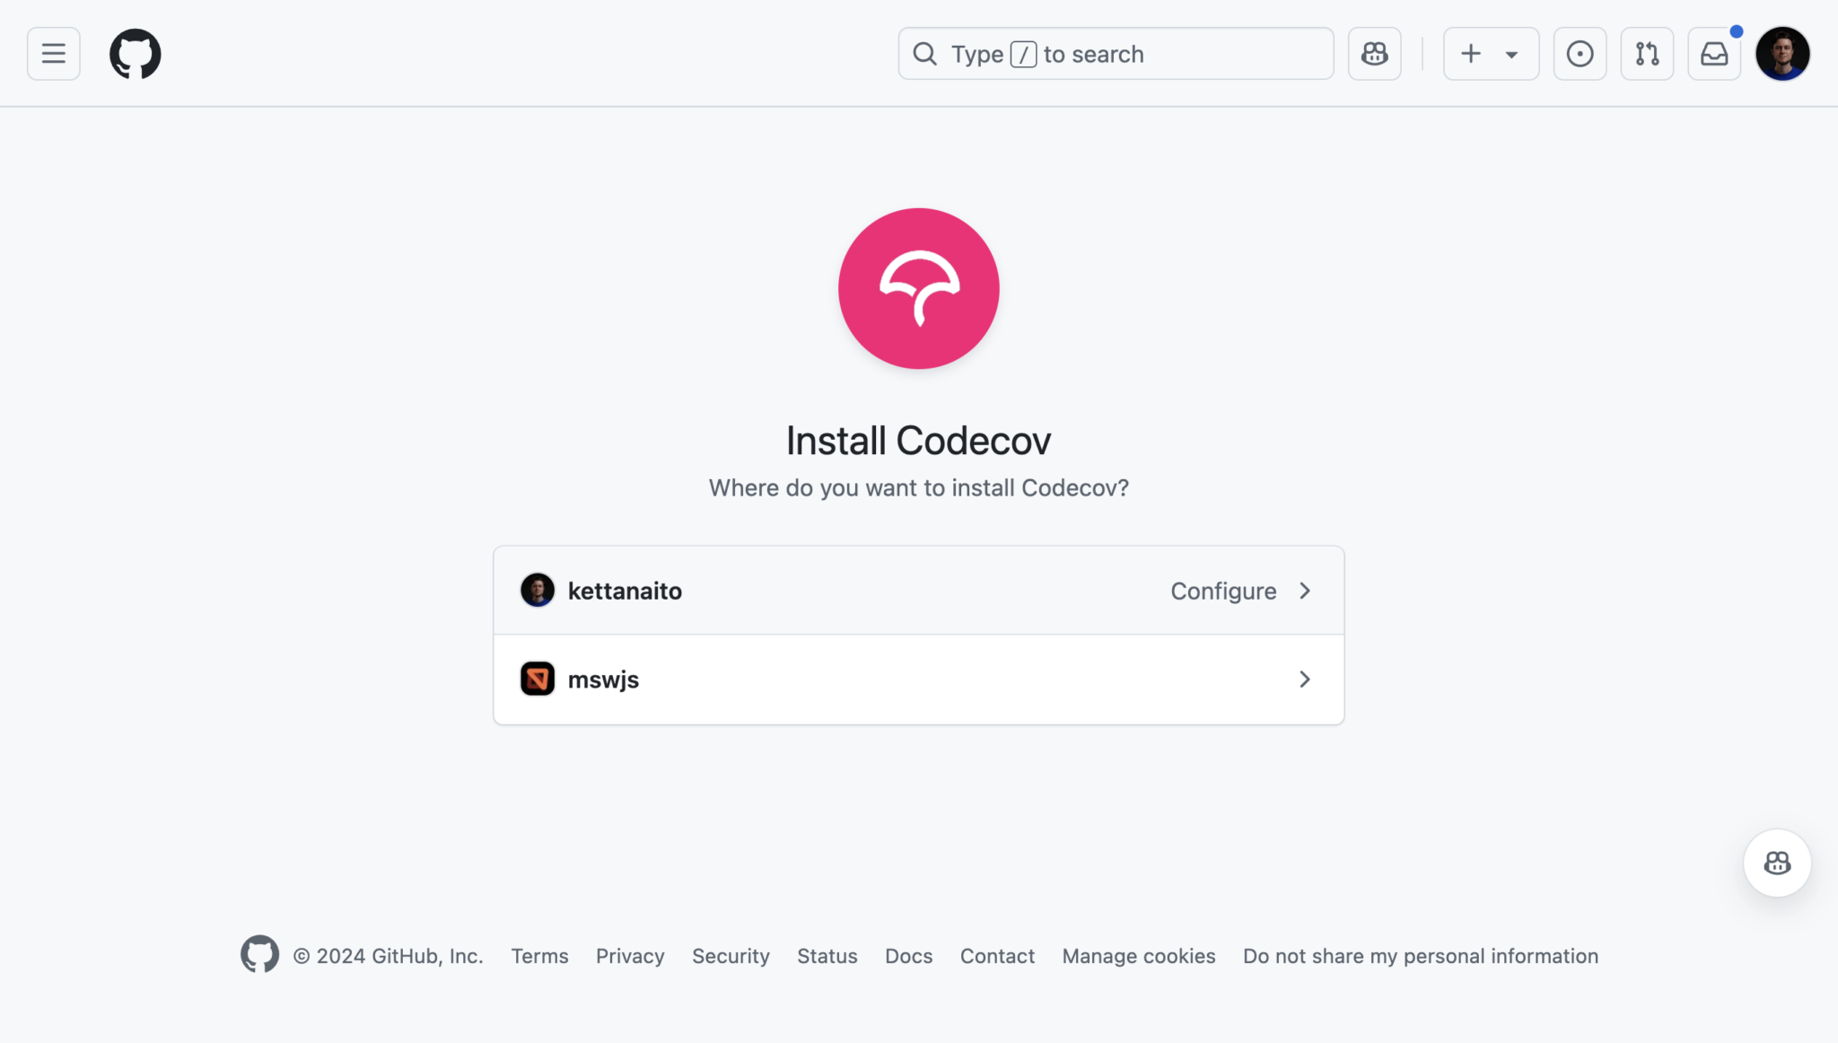Click the issues inbox notification icon
The width and height of the screenshot is (1838, 1043).
(1714, 53)
